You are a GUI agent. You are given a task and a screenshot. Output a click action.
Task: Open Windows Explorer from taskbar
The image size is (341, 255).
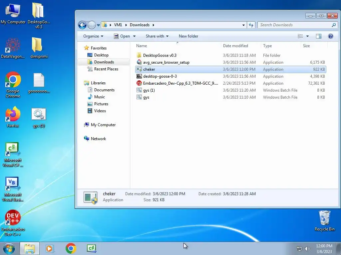pos(30,248)
